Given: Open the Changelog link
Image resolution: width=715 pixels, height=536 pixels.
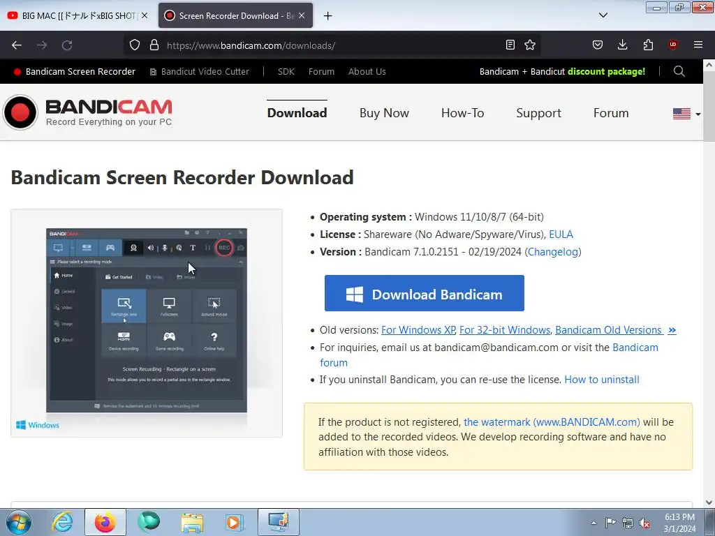Looking at the screenshot, I should pos(553,251).
